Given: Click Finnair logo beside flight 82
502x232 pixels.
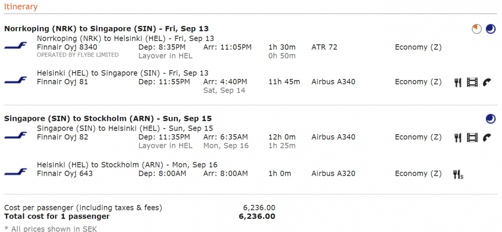Looking at the screenshot, I should click(16, 136).
